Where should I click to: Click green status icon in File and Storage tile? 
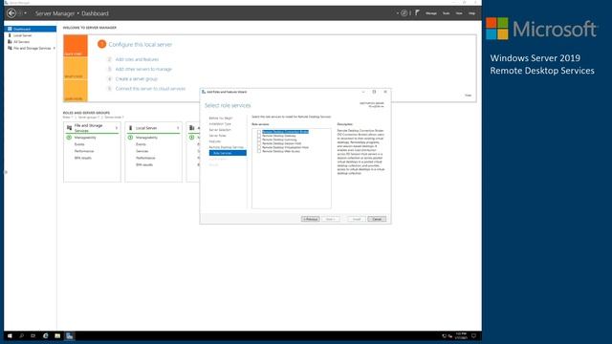[69, 138]
